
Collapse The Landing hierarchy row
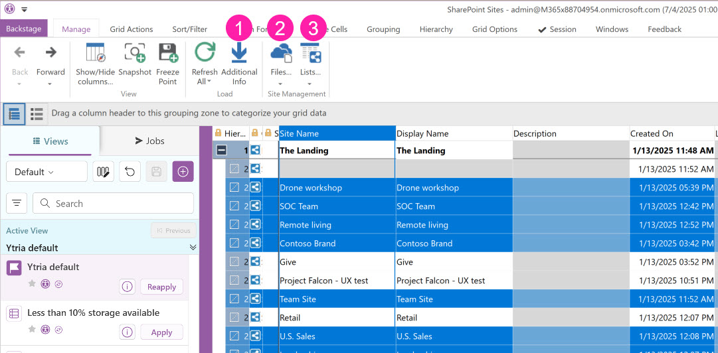pos(222,151)
